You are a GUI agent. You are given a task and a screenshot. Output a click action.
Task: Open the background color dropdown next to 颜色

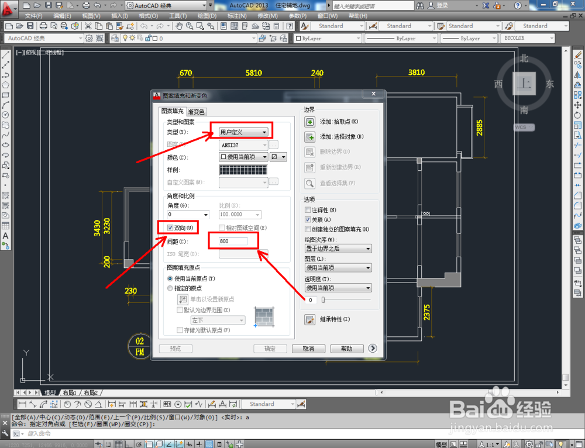[278, 157]
